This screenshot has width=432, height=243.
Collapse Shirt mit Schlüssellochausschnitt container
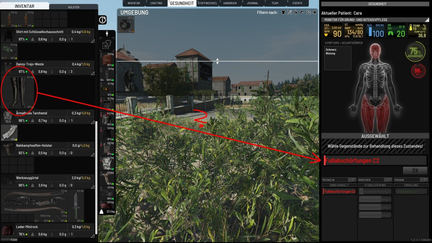92,41
